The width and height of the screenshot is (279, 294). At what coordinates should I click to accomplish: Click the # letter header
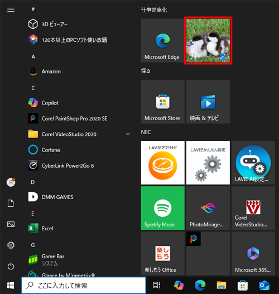33,9
